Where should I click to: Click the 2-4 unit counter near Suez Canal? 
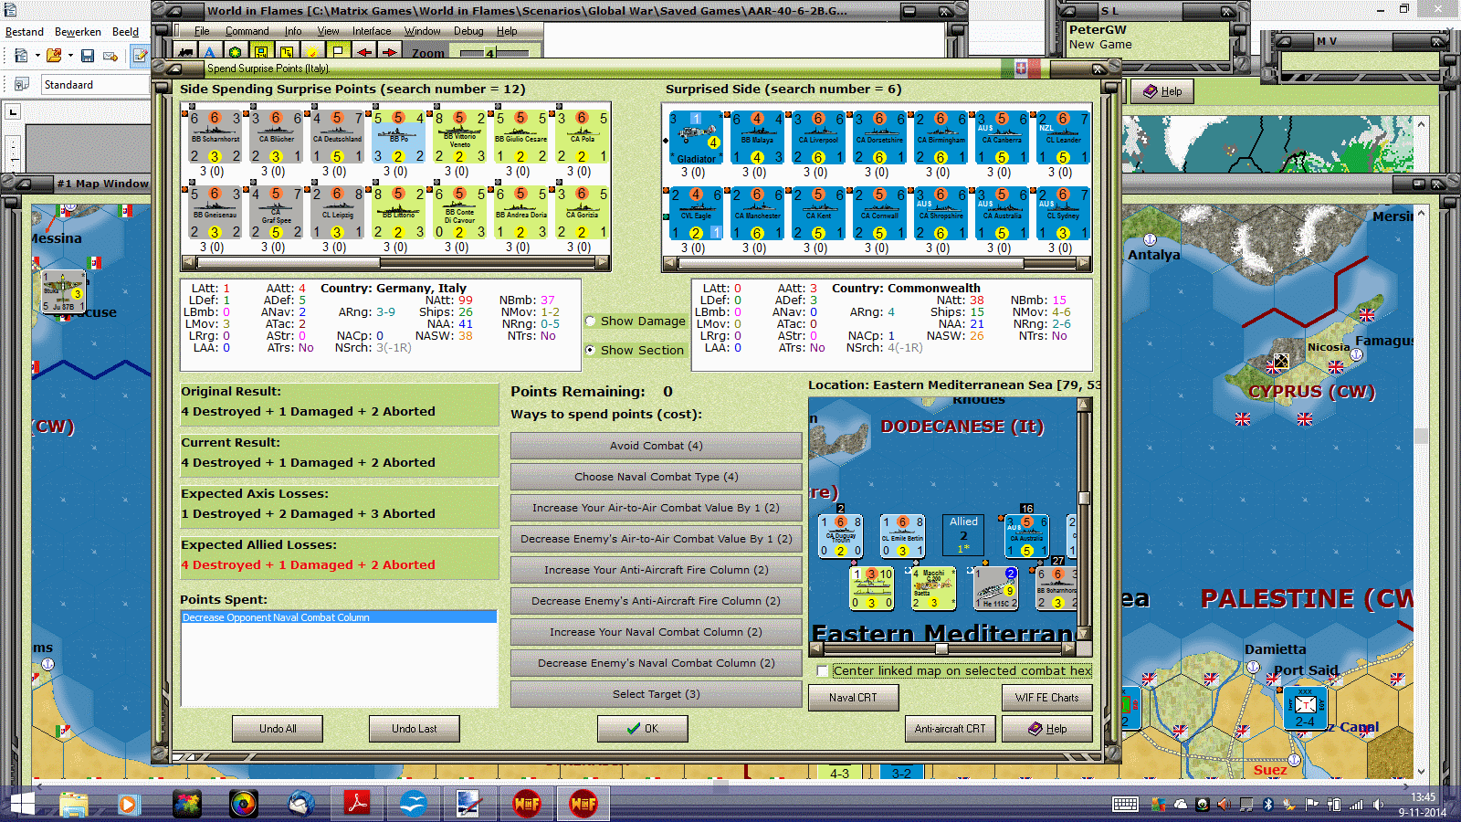(1305, 708)
